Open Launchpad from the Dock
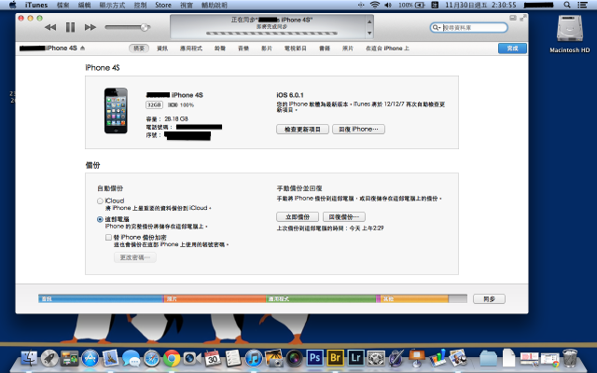Screen dimensions: 597x373 click(x=49, y=358)
